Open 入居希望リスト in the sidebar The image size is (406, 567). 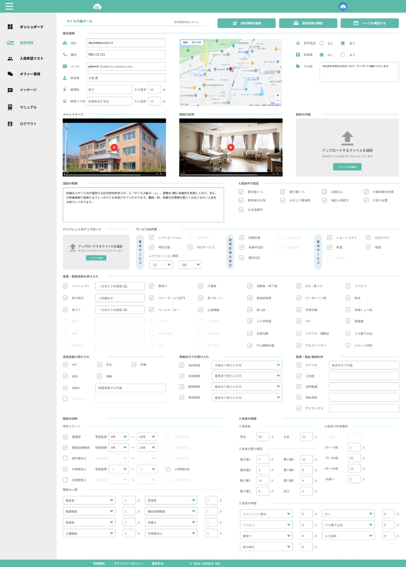point(31,58)
